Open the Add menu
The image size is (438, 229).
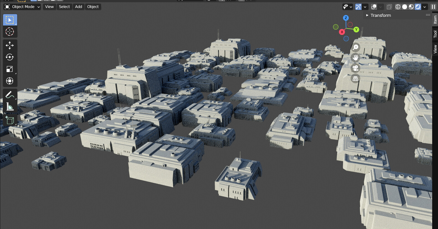point(79,7)
